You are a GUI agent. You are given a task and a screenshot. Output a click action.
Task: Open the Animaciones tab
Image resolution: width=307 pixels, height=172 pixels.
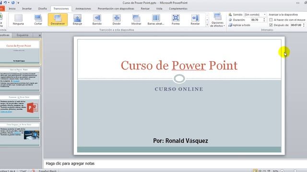[x=83, y=9]
